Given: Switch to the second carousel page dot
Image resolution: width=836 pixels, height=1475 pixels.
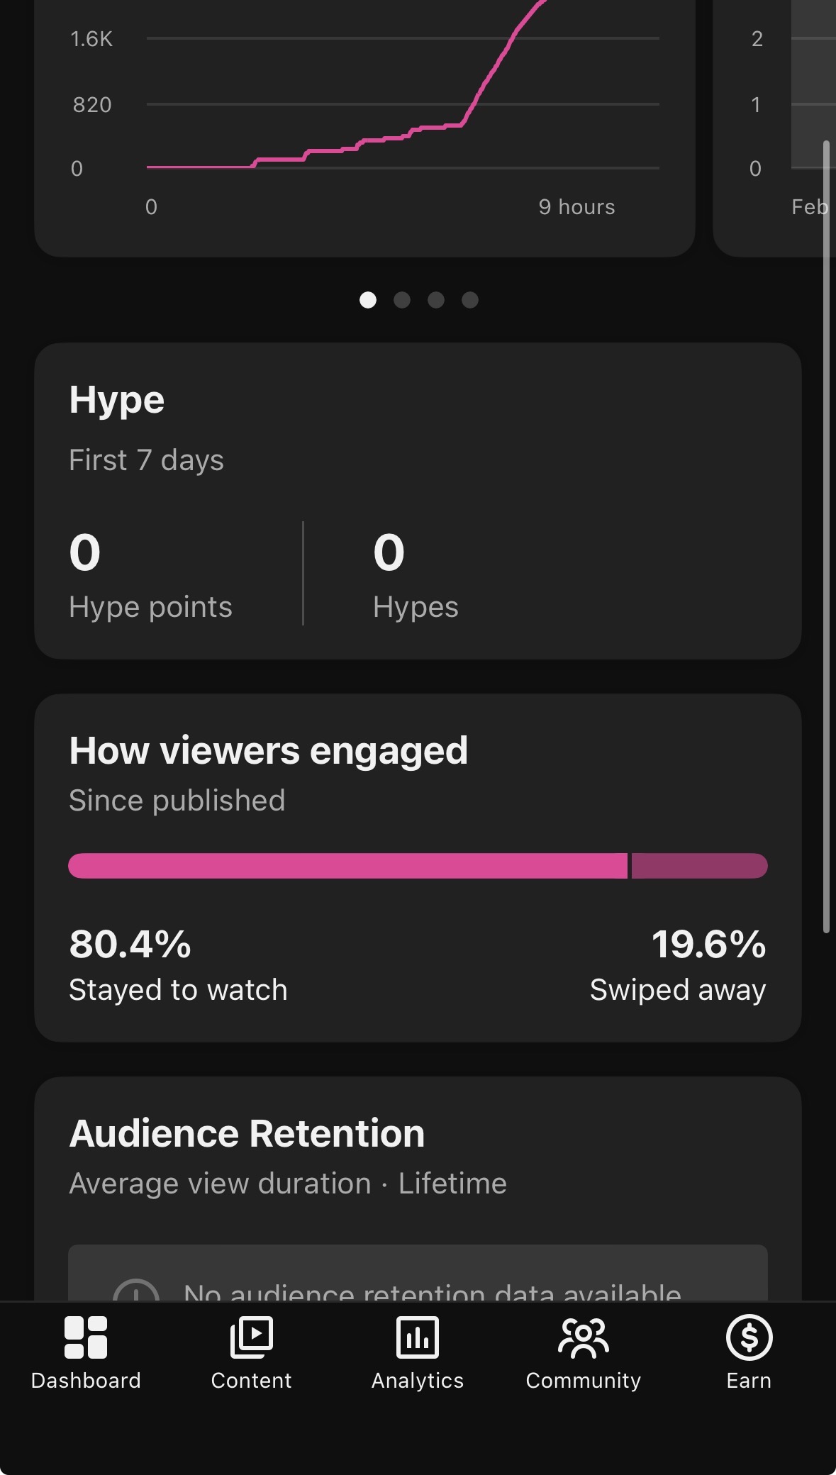Looking at the screenshot, I should (402, 300).
